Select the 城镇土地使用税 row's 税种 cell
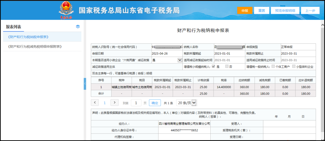This screenshot has height=141, width=325. [x=122, y=87]
